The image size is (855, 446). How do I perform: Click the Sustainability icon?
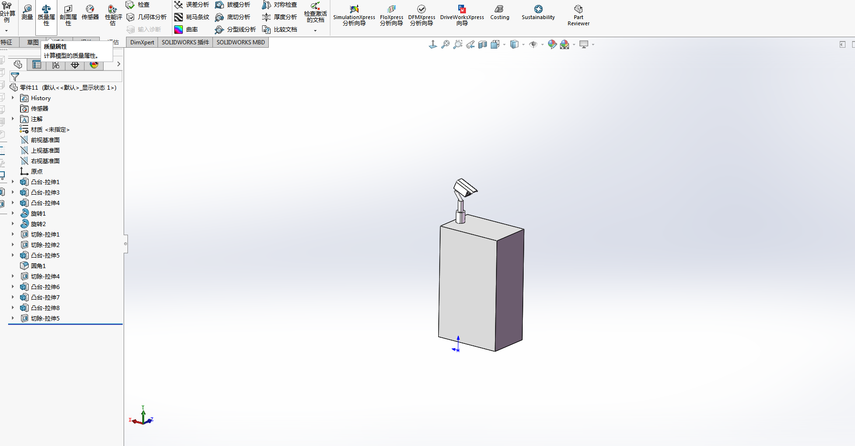[x=538, y=12]
